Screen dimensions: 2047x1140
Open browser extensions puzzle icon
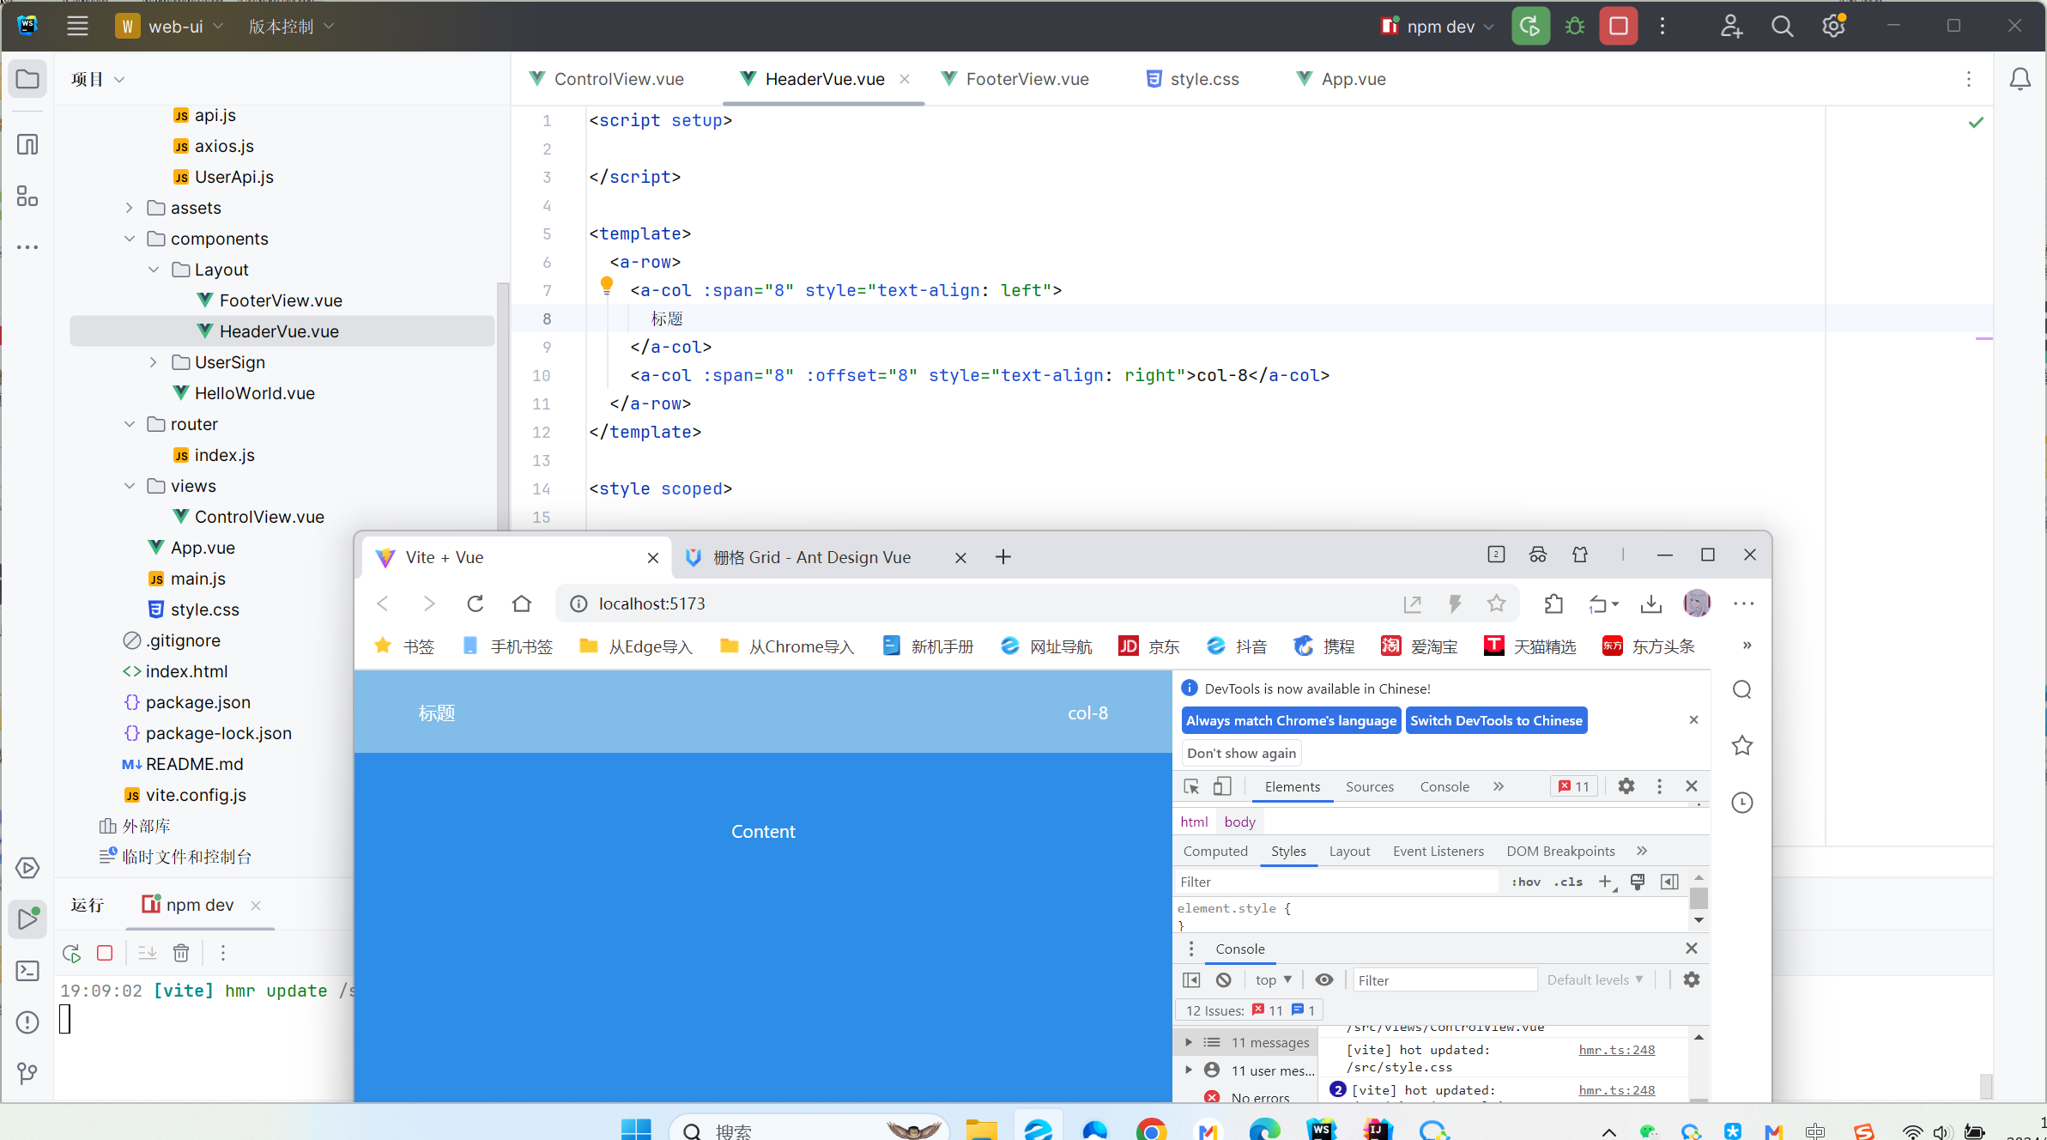1553,603
